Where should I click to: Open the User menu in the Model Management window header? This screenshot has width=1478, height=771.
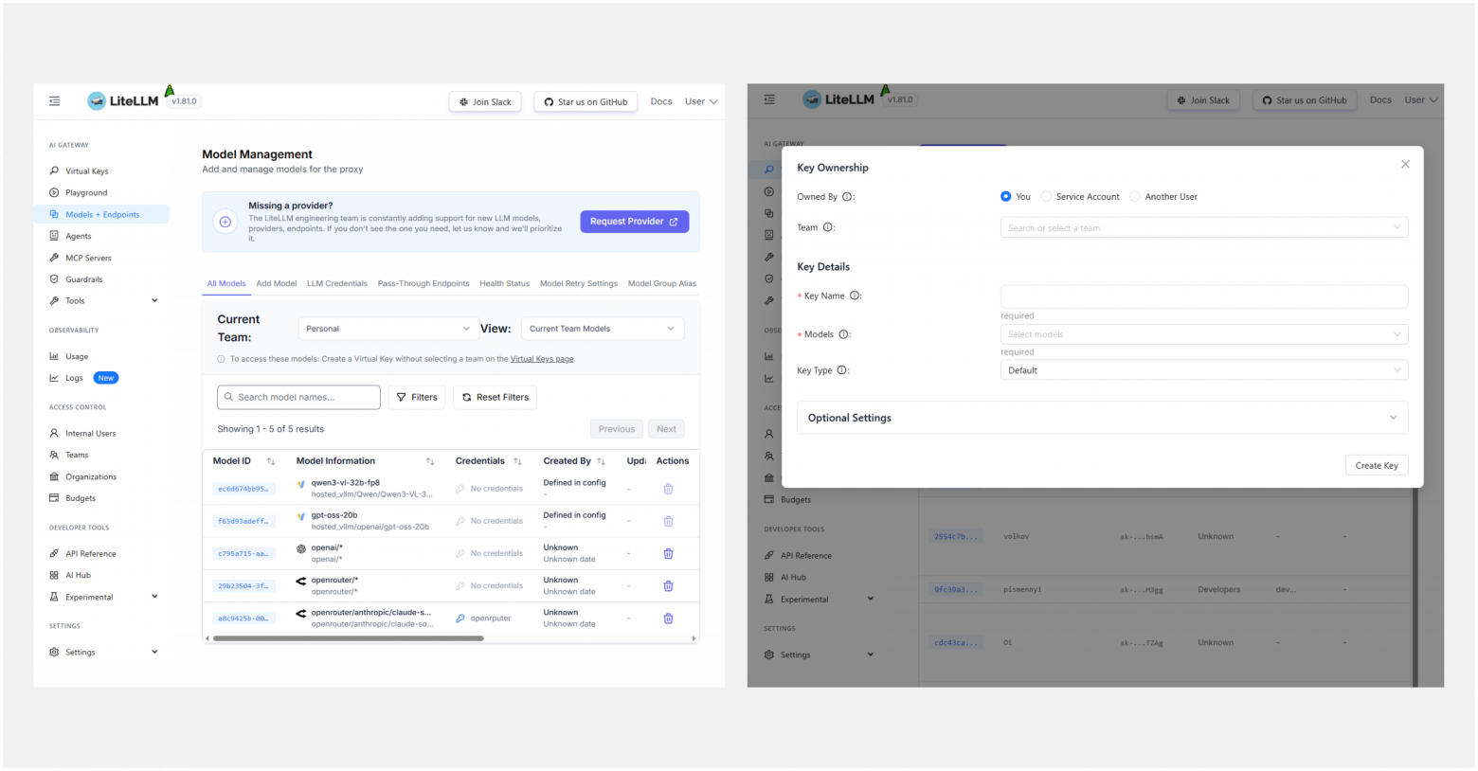pyautogui.click(x=701, y=101)
